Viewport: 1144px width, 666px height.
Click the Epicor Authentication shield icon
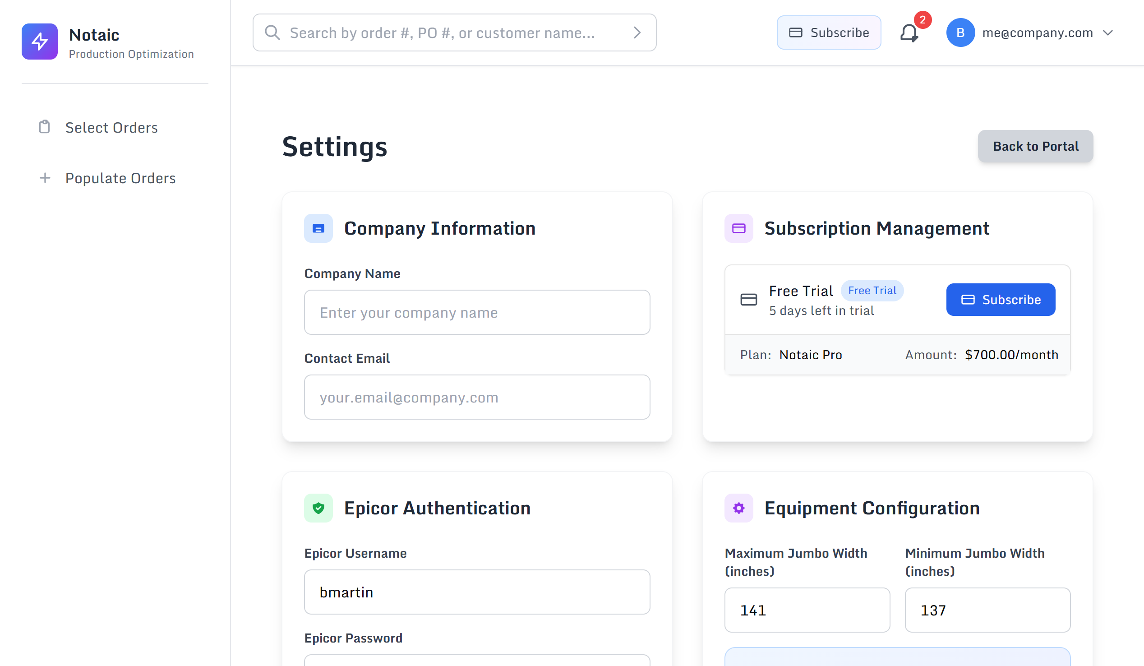[x=318, y=508]
